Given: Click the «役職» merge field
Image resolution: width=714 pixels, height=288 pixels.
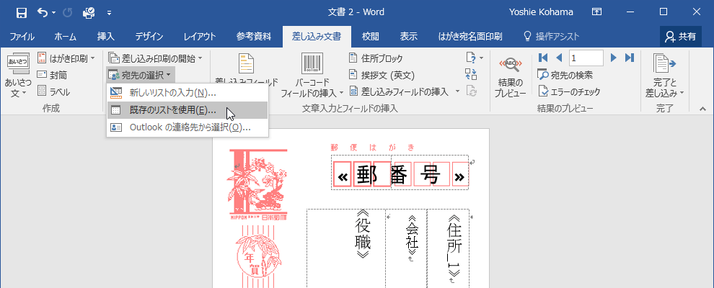Looking at the screenshot, I should point(363,235).
